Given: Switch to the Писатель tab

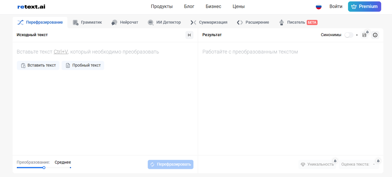Looking at the screenshot, I should pyautogui.click(x=298, y=22).
